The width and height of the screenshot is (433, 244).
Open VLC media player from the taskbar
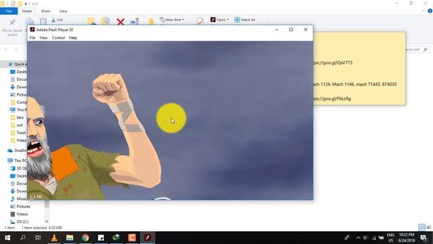(54, 238)
